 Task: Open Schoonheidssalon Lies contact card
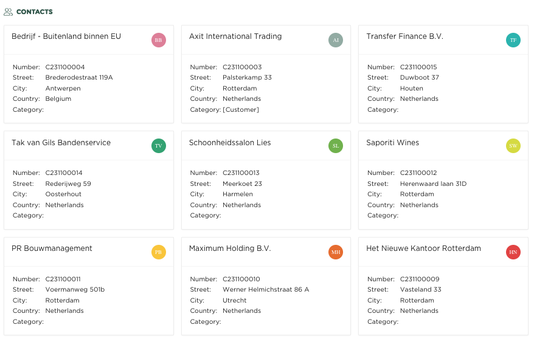(230, 143)
